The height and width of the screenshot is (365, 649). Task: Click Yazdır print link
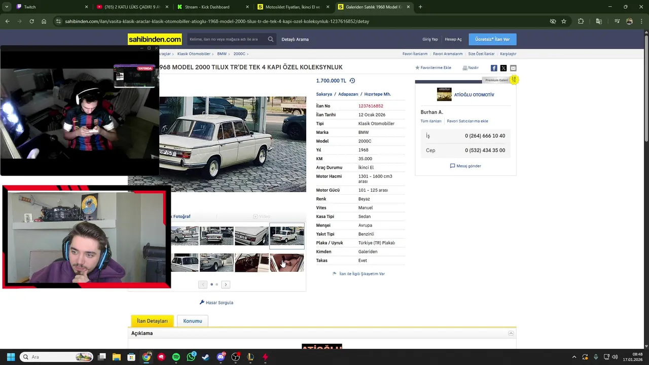pos(471,67)
